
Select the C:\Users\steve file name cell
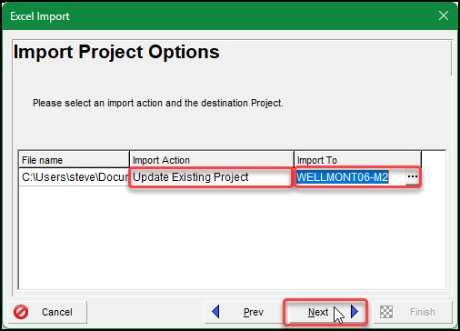75,177
